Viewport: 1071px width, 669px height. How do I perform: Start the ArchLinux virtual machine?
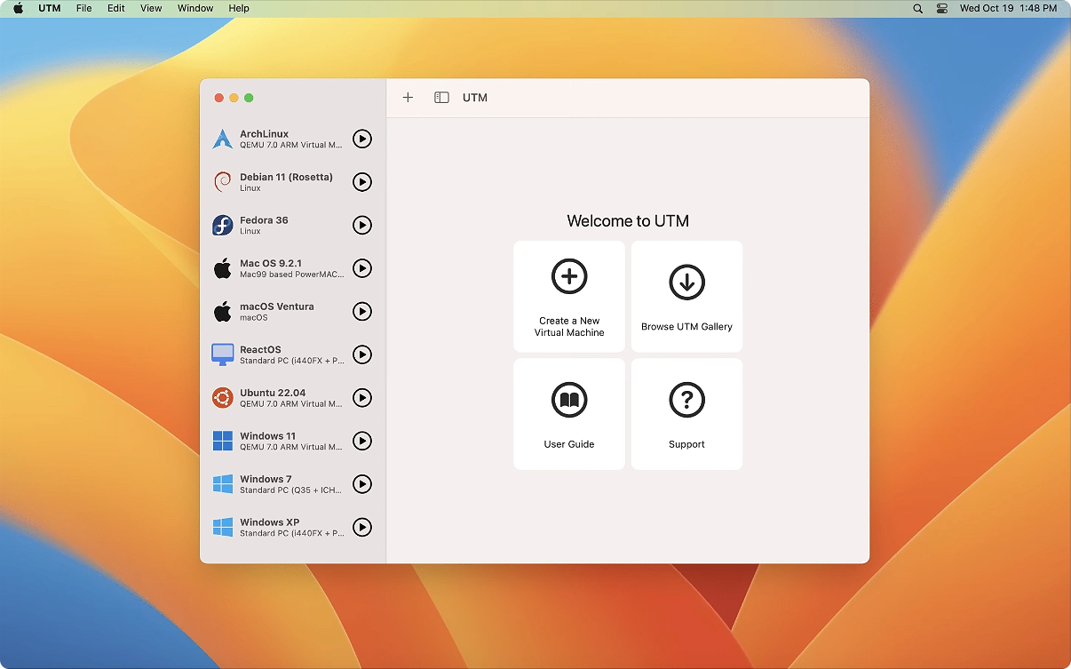pos(361,139)
